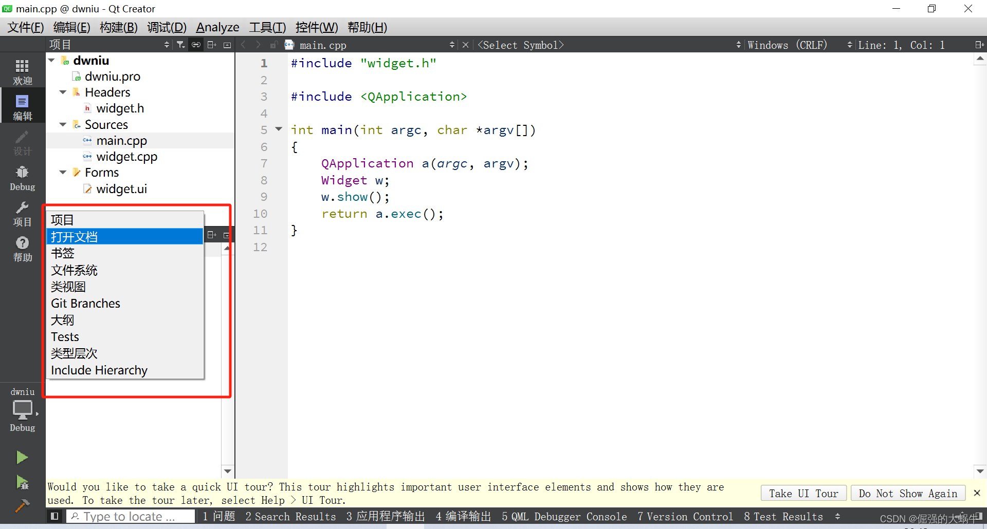Start debugging with the debug-run button
987x529 pixels.
coord(22,482)
